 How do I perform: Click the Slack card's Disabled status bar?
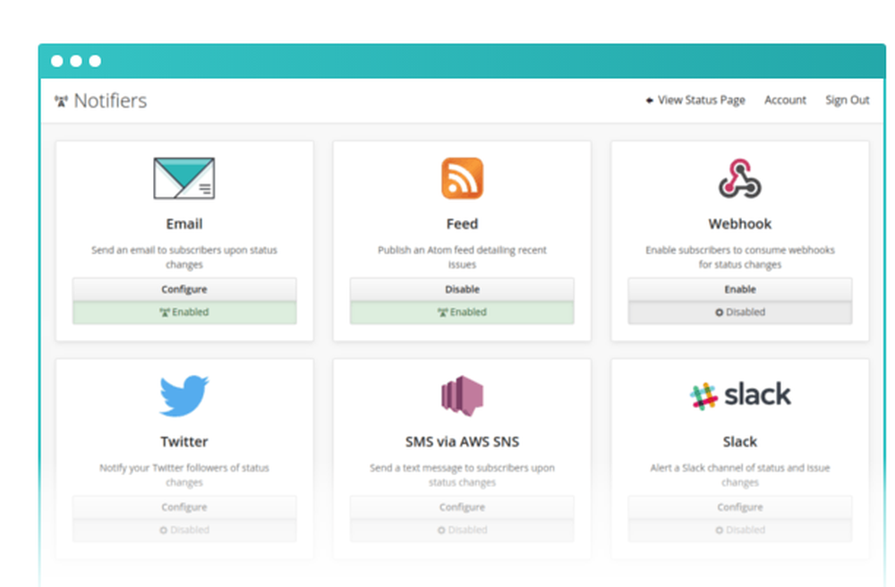(x=740, y=530)
